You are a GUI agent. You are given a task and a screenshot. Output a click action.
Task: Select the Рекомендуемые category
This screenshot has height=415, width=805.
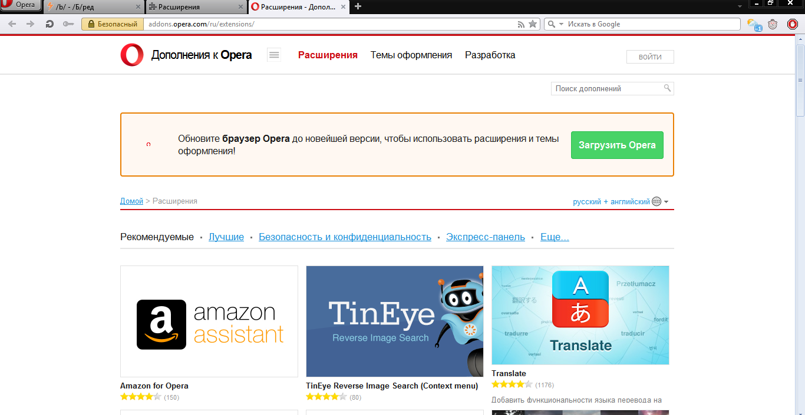[157, 237]
